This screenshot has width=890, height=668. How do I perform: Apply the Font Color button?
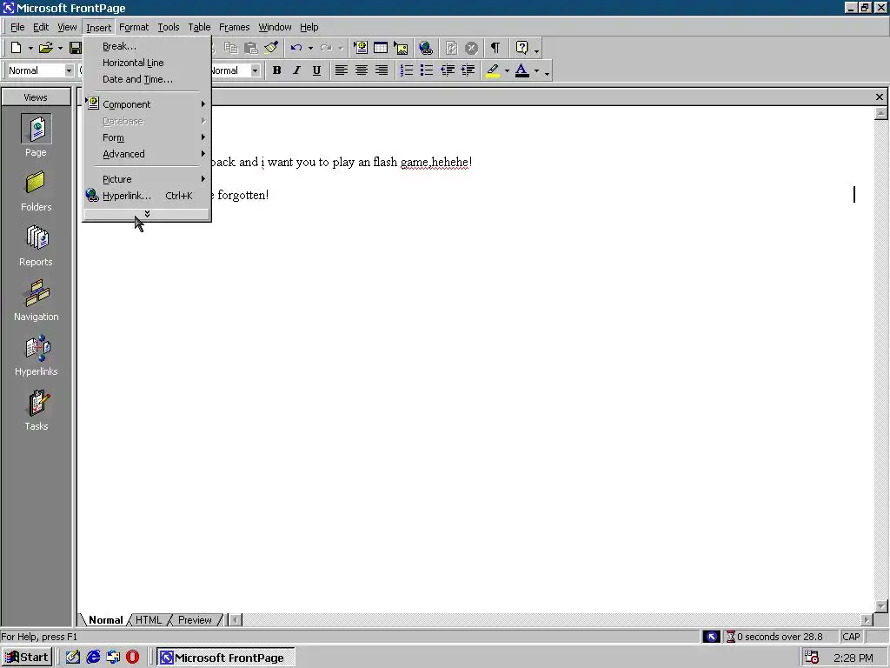(521, 70)
